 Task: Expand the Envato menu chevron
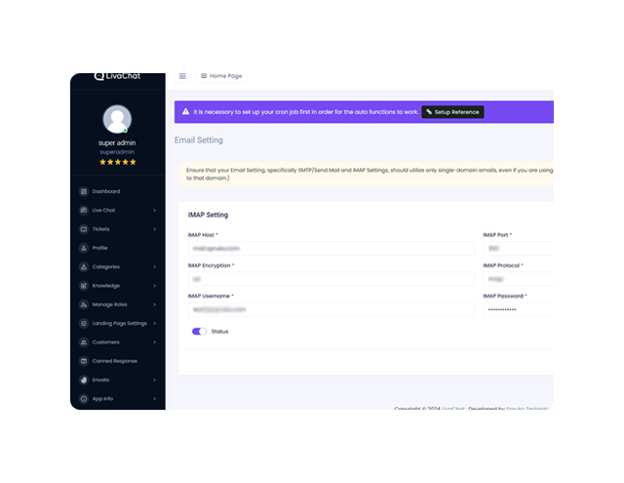[x=155, y=380]
